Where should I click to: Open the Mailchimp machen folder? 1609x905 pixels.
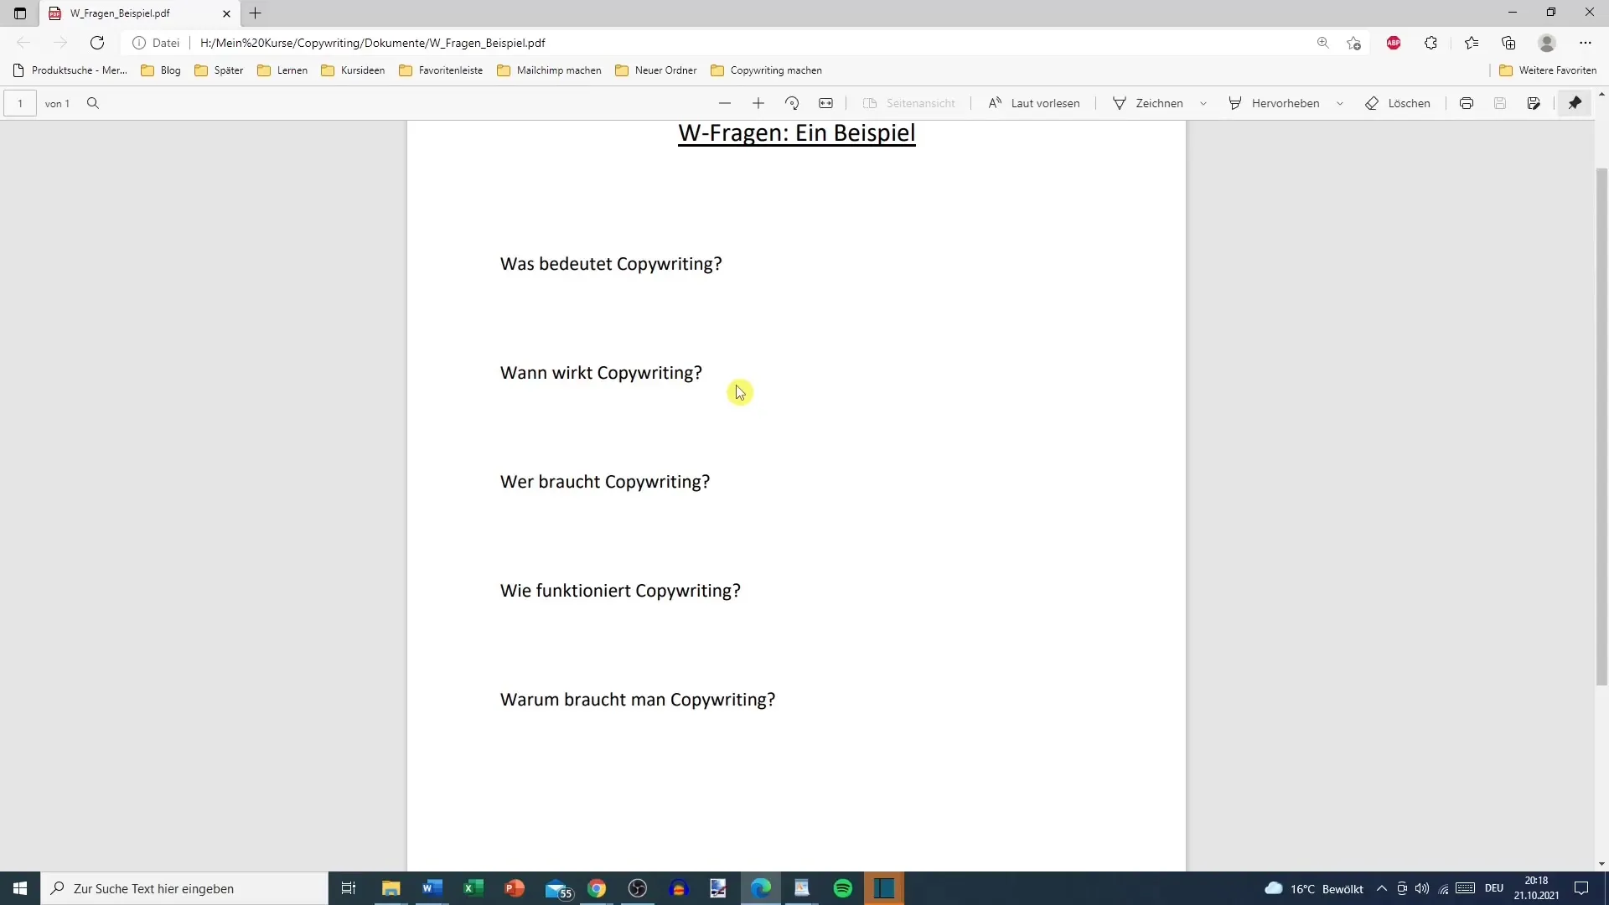[x=549, y=70]
